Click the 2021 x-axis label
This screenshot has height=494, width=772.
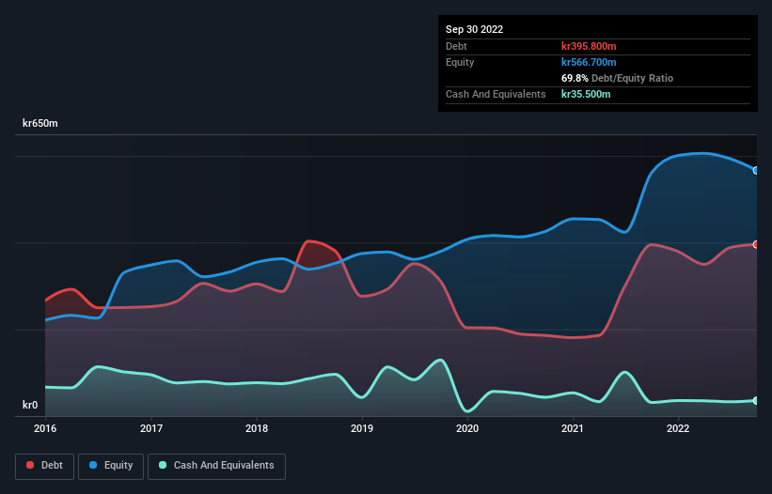(x=573, y=428)
